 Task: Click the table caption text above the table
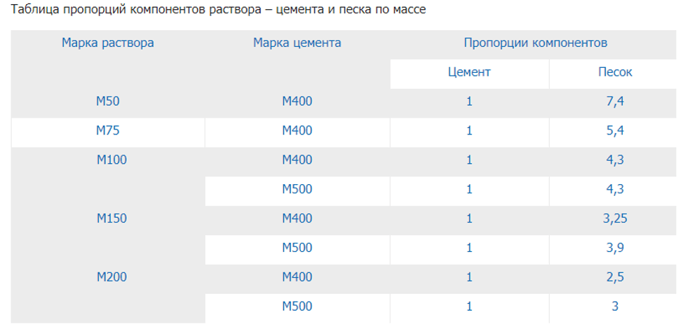[x=215, y=10]
